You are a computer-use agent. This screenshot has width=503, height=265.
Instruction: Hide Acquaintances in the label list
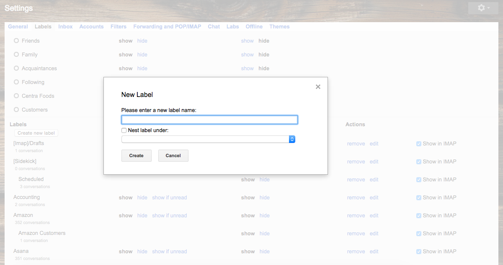pyautogui.click(x=142, y=68)
